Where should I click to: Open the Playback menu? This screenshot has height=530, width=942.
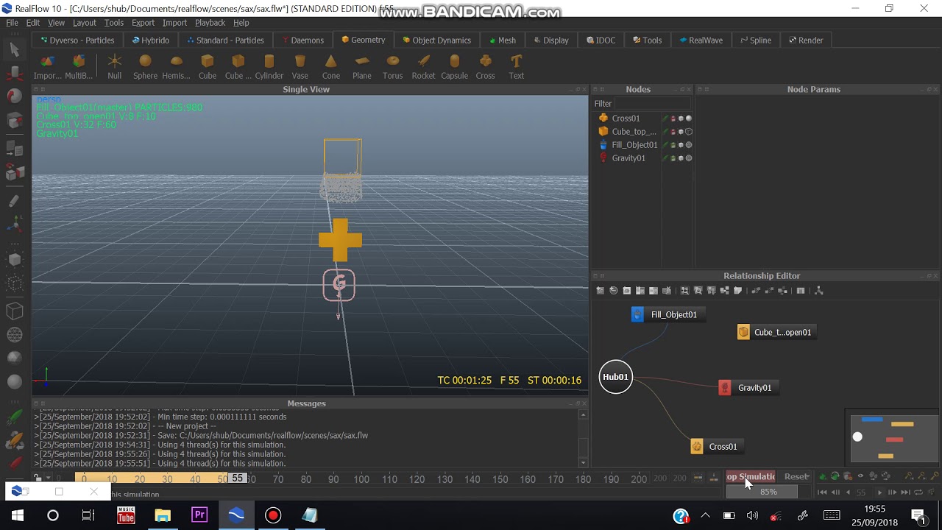coord(210,23)
